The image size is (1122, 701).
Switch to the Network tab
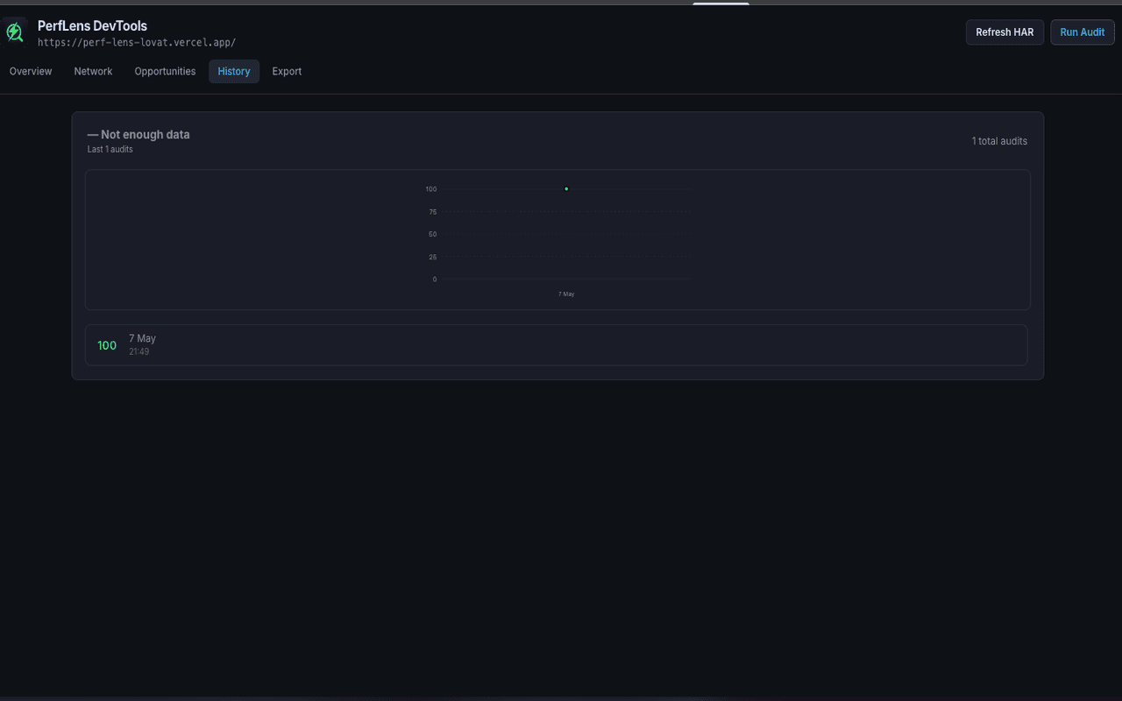tap(93, 72)
